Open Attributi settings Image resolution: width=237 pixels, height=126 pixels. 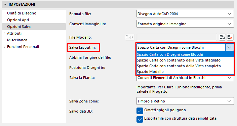click(14, 33)
